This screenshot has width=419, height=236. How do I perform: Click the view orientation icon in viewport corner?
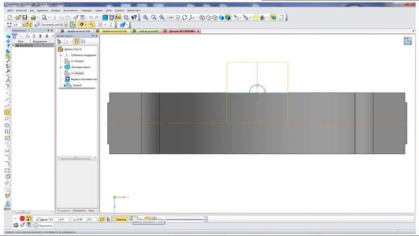pyautogui.click(x=407, y=41)
